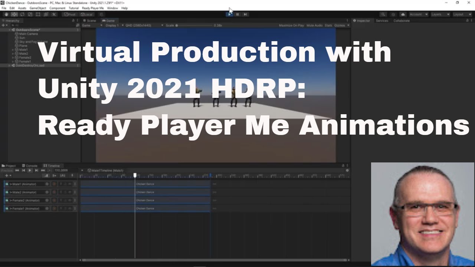The height and width of the screenshot is (267, 475).
Task: Open Male2 track binding picker circle
Action: [x=47, y=192]
